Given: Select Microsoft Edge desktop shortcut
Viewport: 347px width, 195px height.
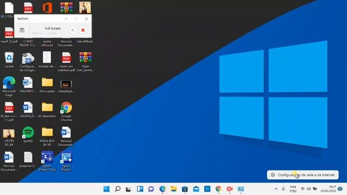Looking at the screenshot, I should pos(9,87).
